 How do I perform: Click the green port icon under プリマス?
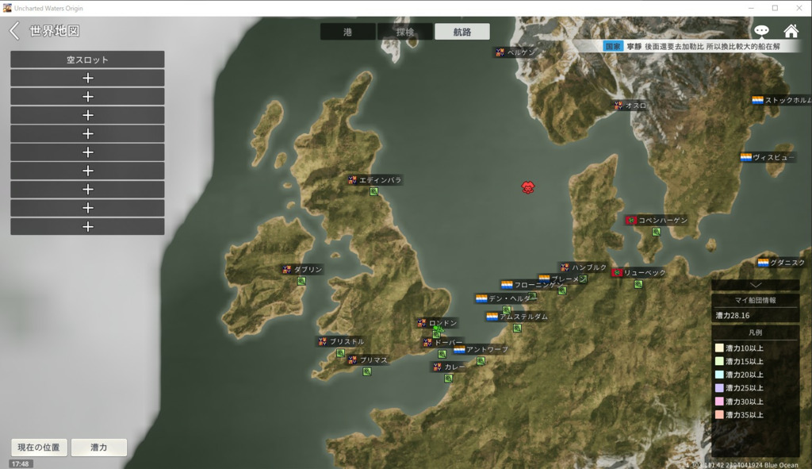pos(366,371)
